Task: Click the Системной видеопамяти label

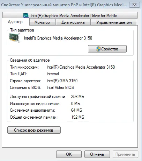Action: click(32, 110)
